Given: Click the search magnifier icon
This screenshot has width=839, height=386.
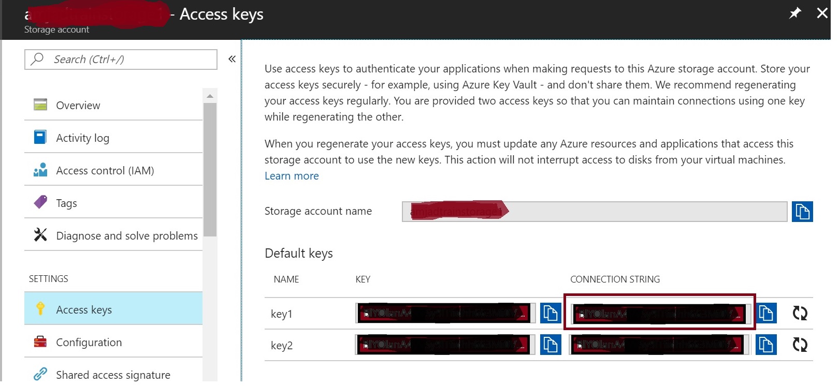Looking at the screenshot, I should pyautogui.click(x=37, y=59).
